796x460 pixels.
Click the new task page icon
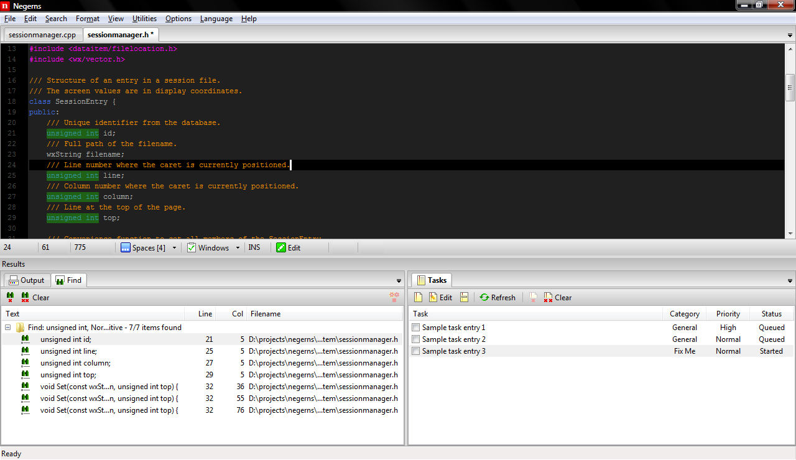(x=419, y=298)
